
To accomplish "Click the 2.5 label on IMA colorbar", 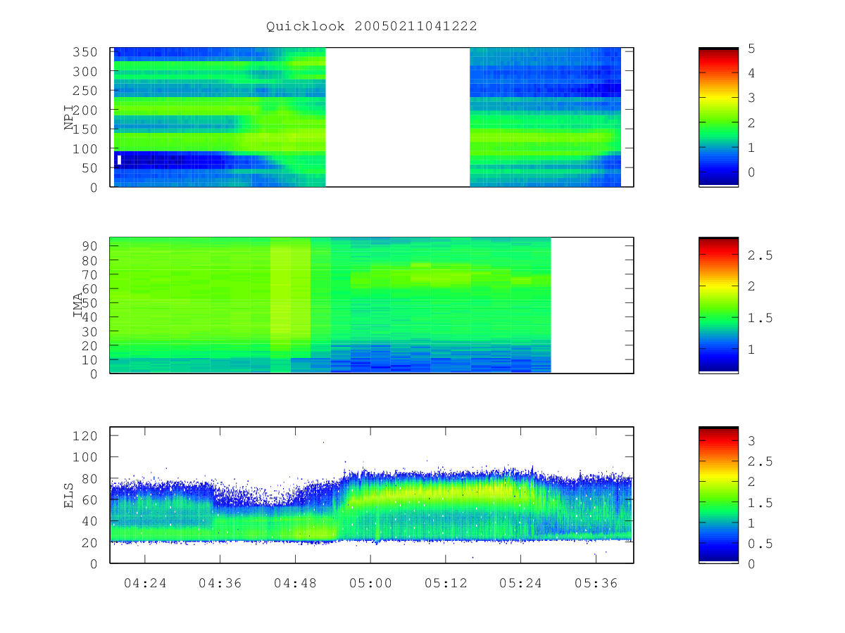I will [x=760, y=255].
